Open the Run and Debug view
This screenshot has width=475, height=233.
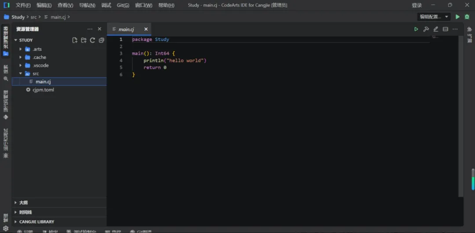(6, 143)
